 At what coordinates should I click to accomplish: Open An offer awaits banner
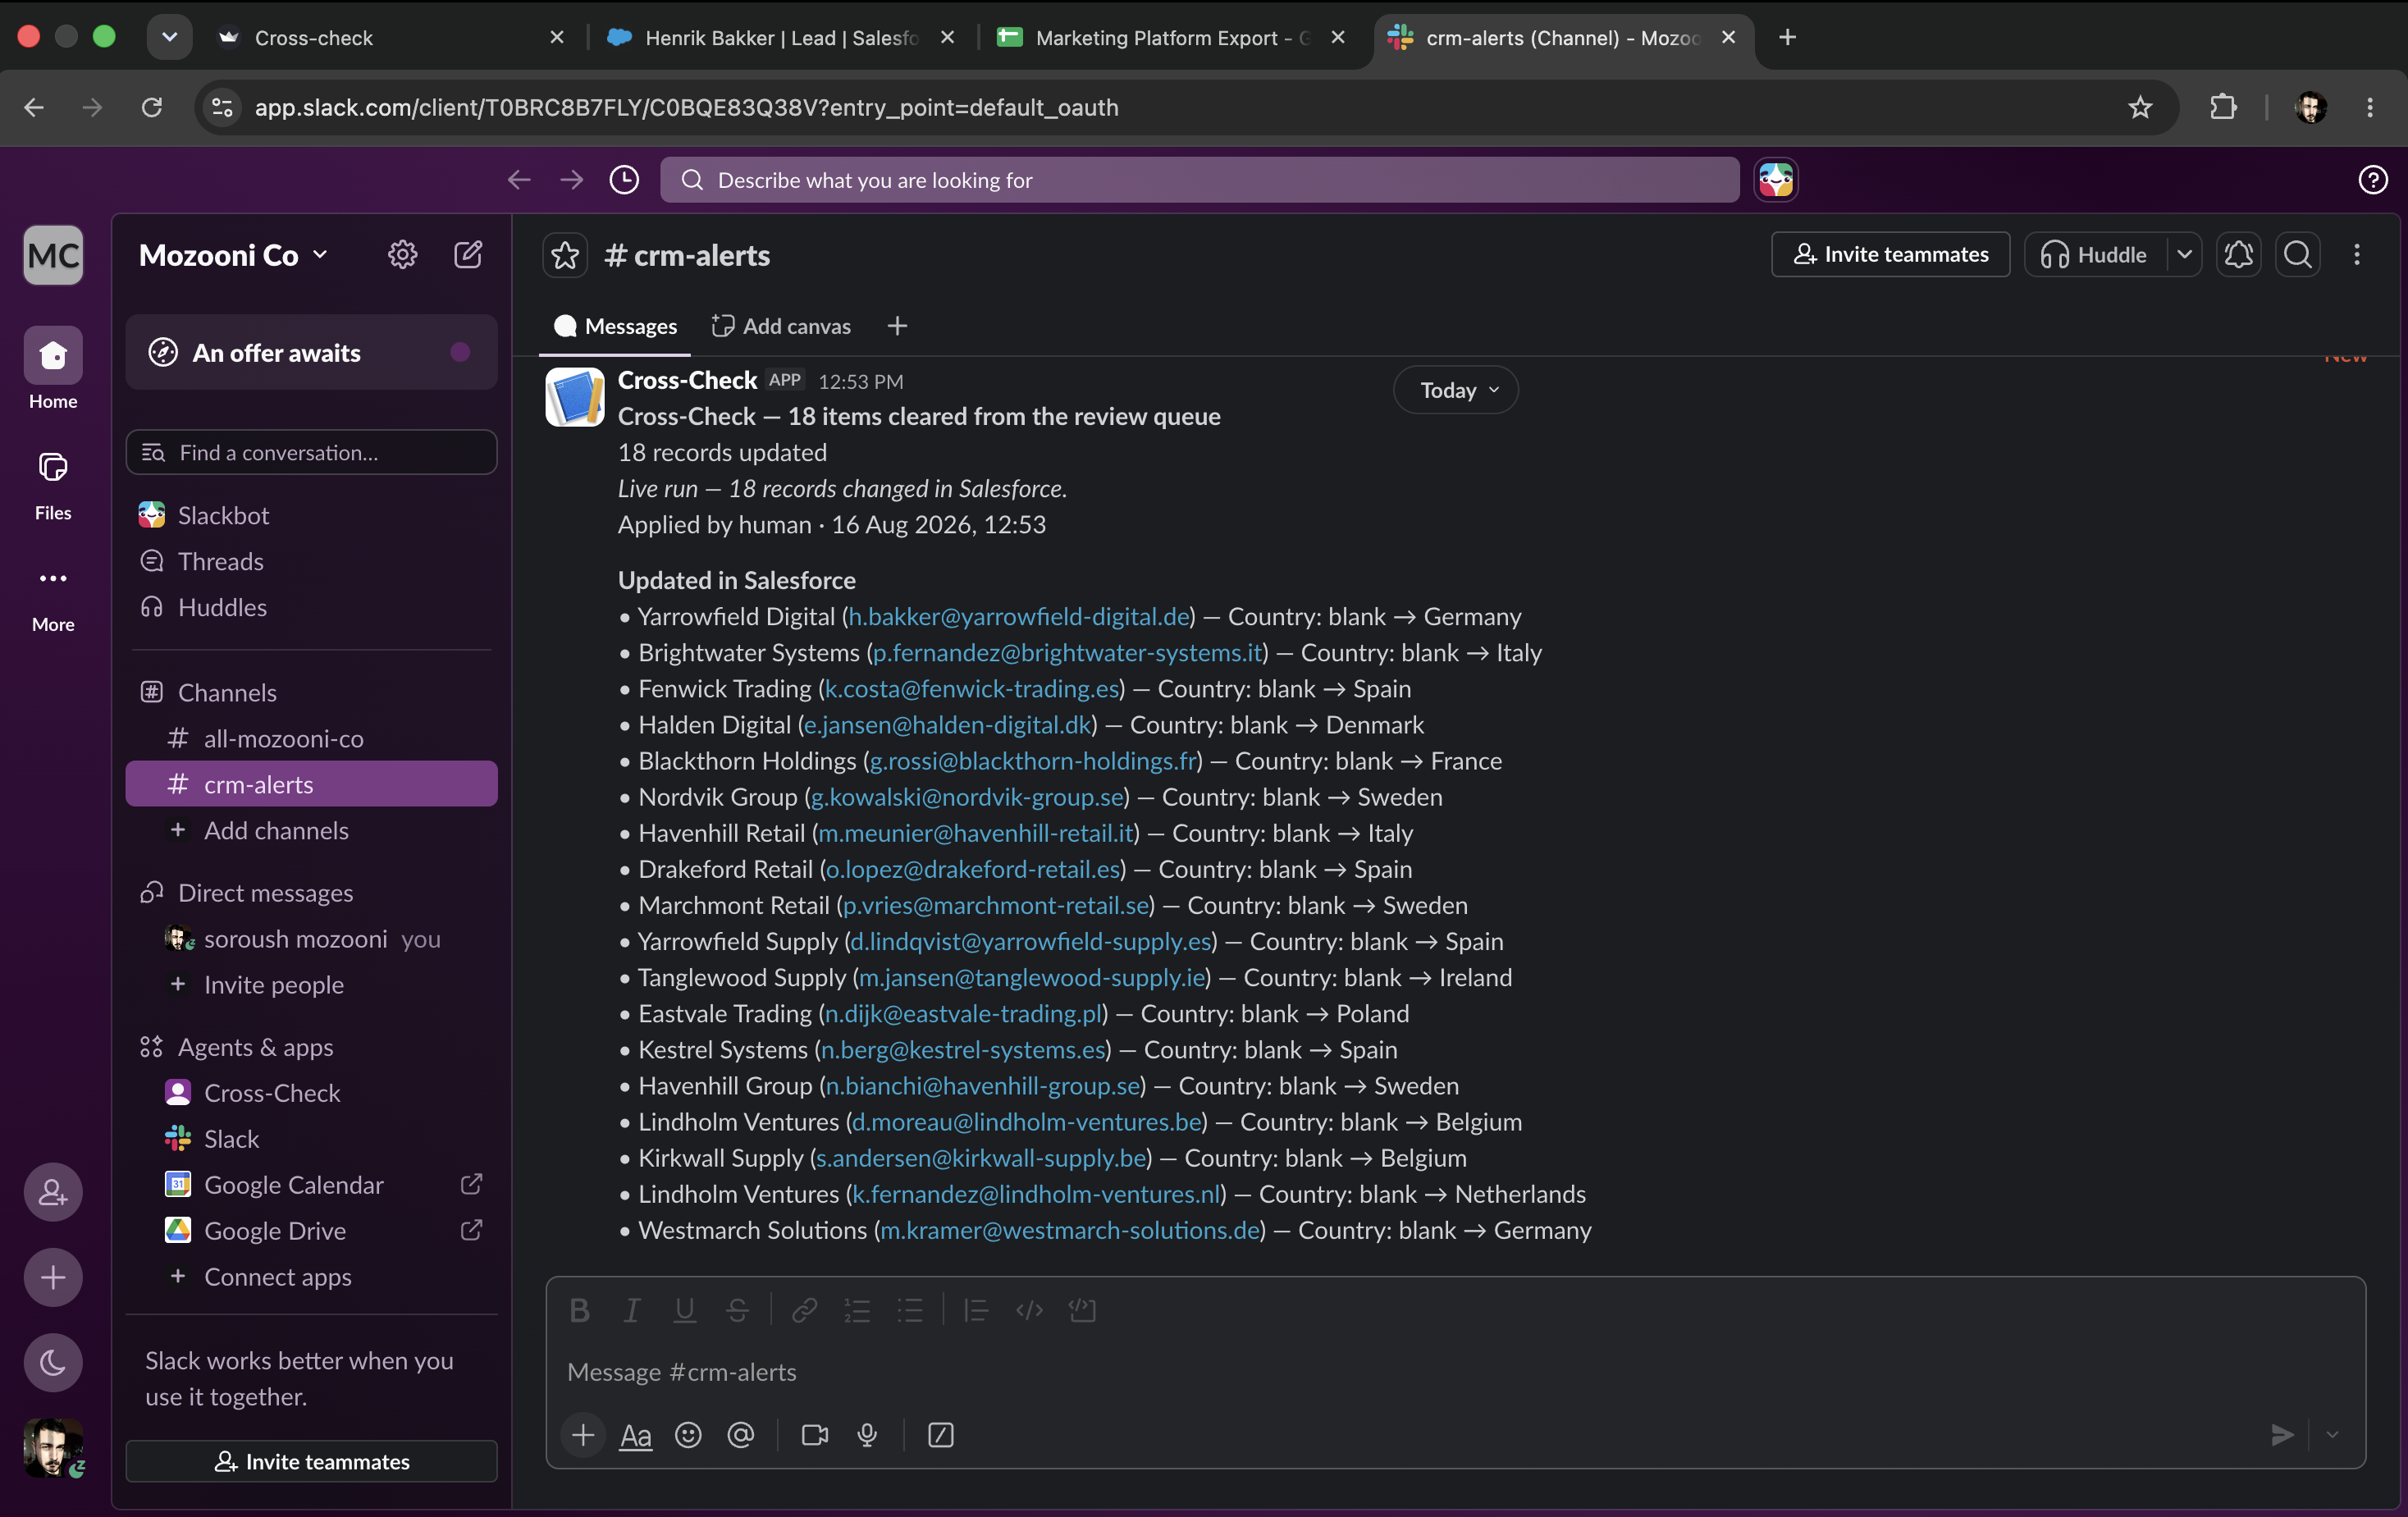click(311, 352)
